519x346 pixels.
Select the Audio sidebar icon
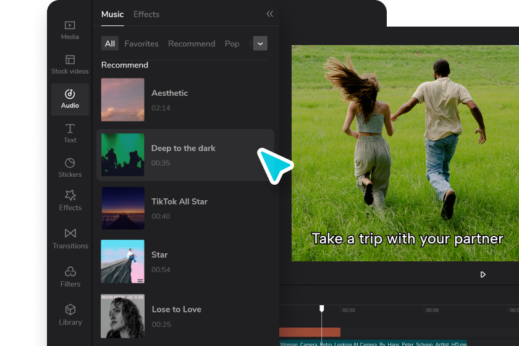pyautogui.click(x=70, y=99)
